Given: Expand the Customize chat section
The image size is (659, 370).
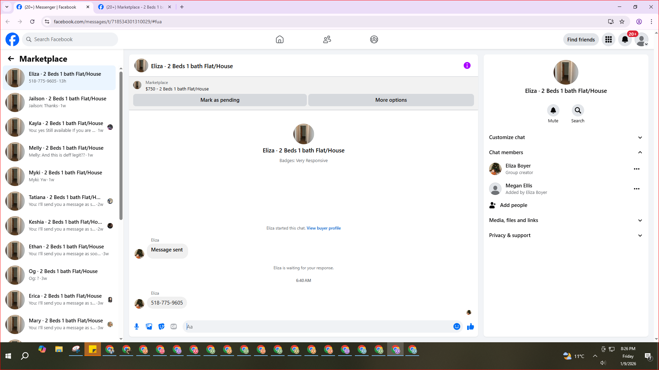Looking at the screenshot, I should [565, 137].
